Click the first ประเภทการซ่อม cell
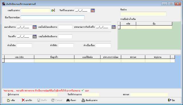Screen dimensions: 183x105 pyautogui.click(x=111, y=61)
